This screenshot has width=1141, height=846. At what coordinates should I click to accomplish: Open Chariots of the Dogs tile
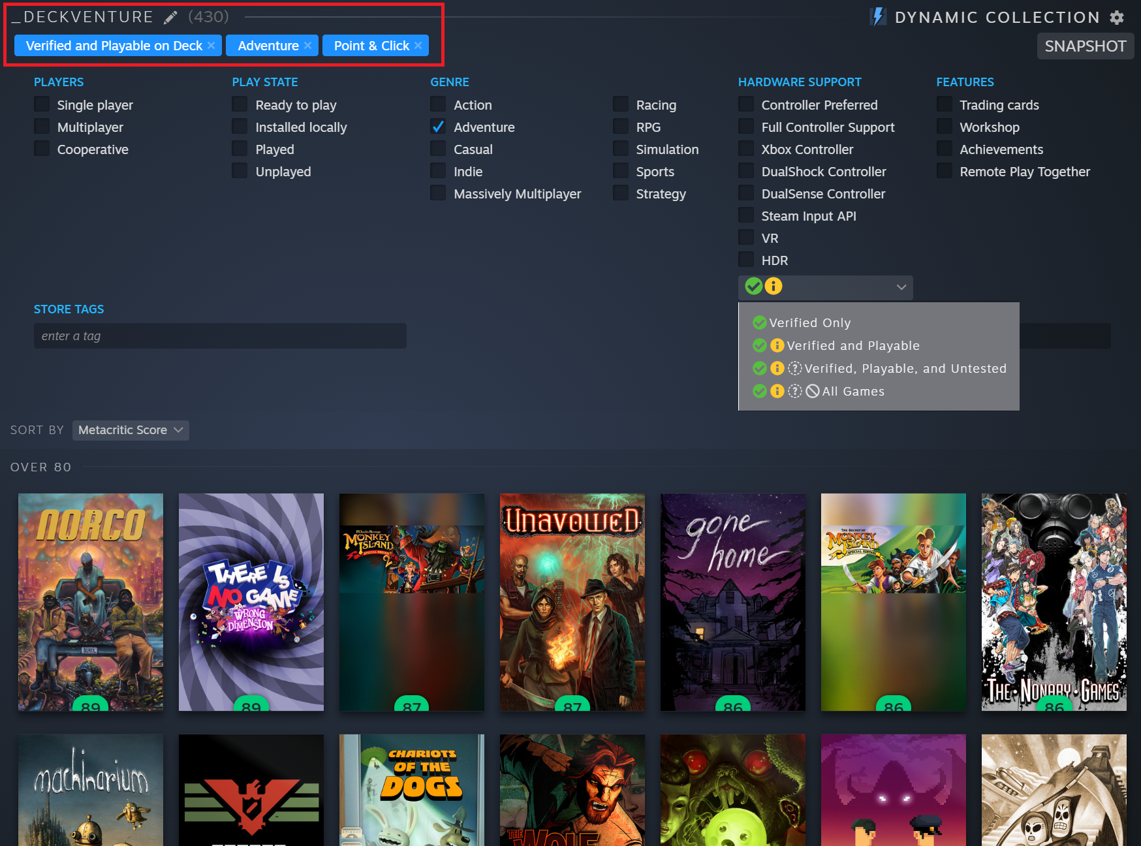click(412, 790)
